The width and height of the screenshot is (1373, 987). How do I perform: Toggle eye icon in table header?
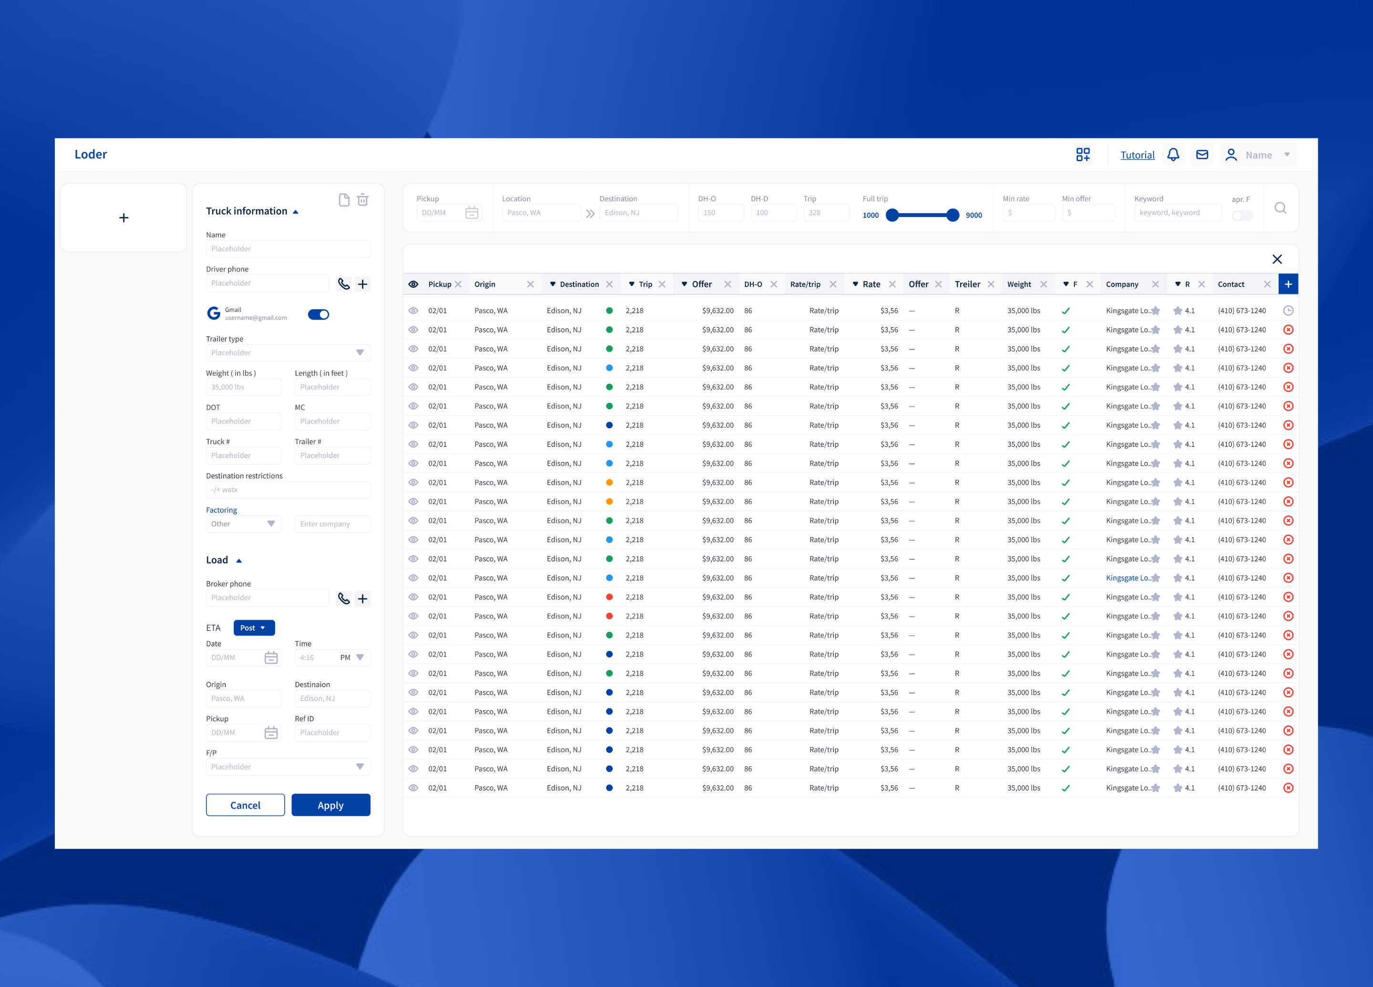coord(413,284)
